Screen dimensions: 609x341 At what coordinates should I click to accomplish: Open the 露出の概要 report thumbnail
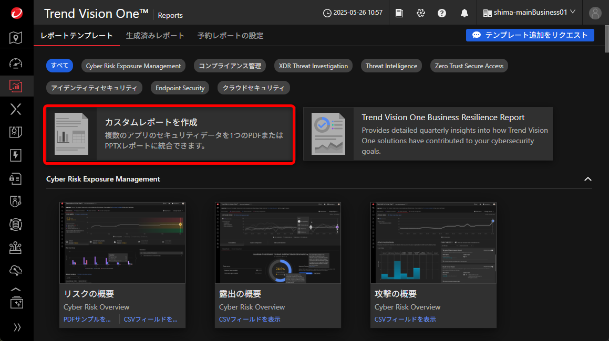coord(278,242)
